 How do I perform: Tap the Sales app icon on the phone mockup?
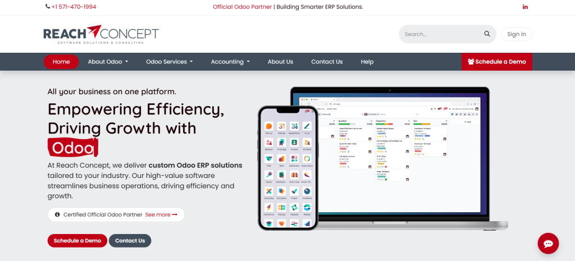pos(281,159)
